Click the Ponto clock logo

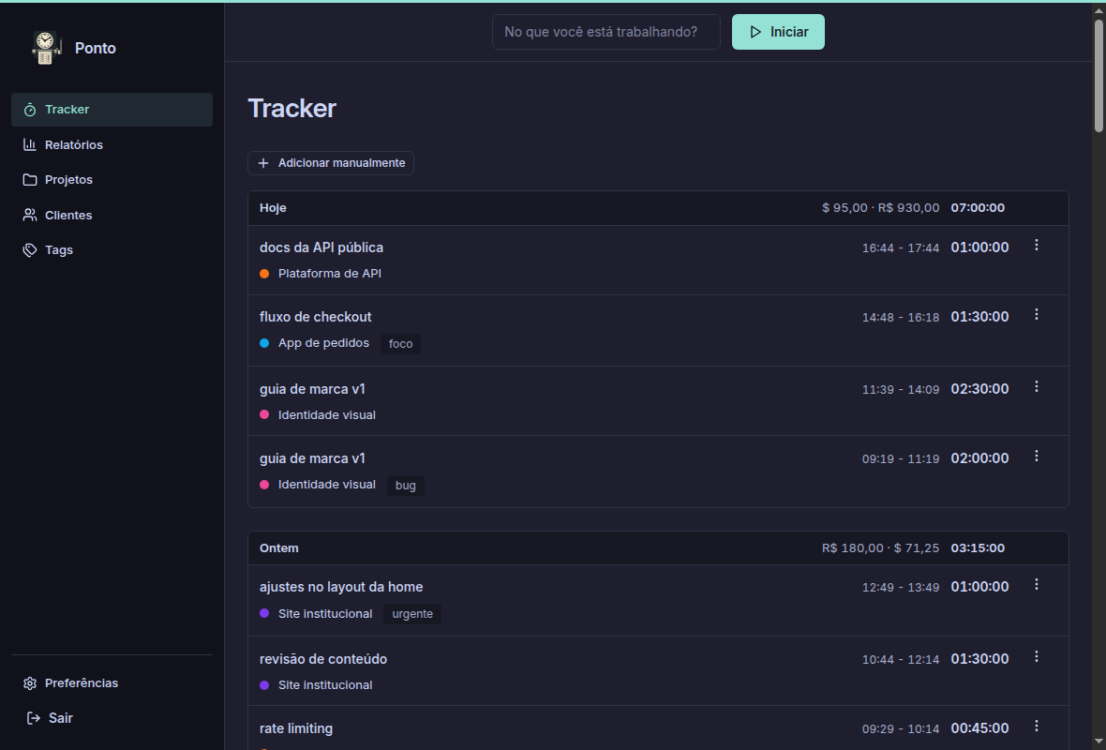tap(45, 48)
